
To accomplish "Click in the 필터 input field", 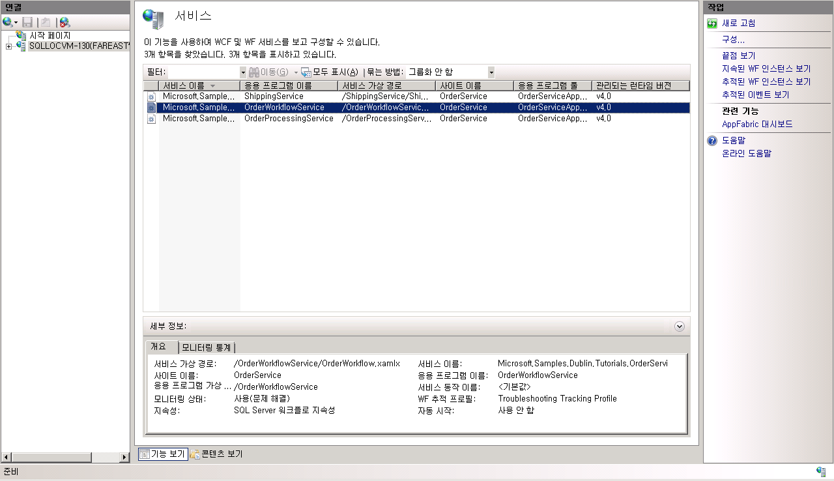I will point(203,72).
